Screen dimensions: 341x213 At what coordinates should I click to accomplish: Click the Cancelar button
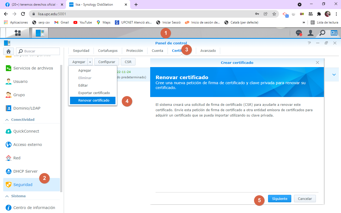pos(305,199)
